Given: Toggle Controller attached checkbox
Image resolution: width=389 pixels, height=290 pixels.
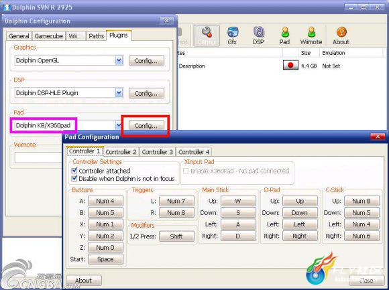Looking at the screenshot, I should tap(74, 171).
